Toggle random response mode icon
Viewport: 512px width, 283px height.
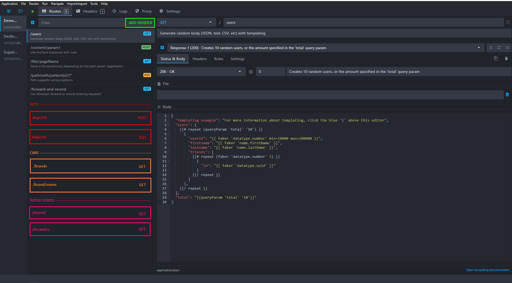click(491, 48)
